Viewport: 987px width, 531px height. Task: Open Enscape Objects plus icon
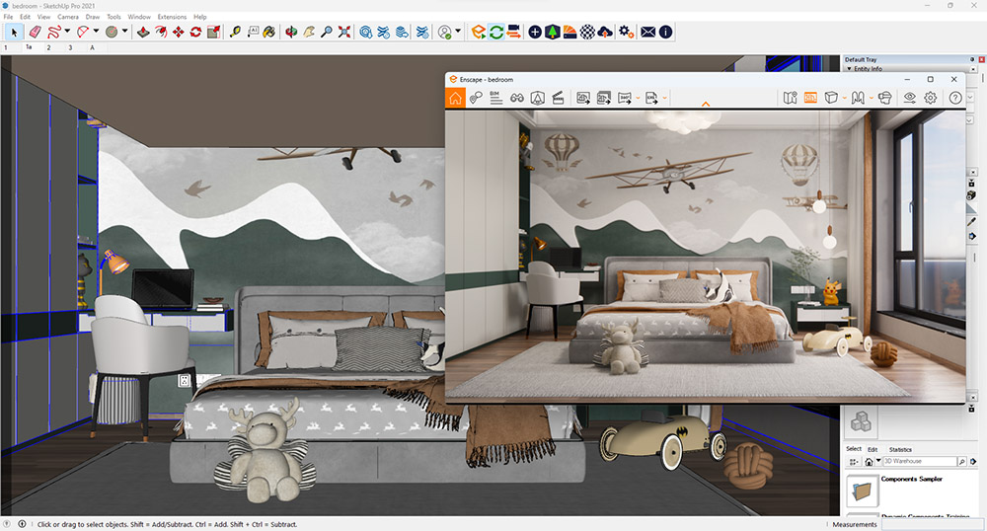pos(534,32)
